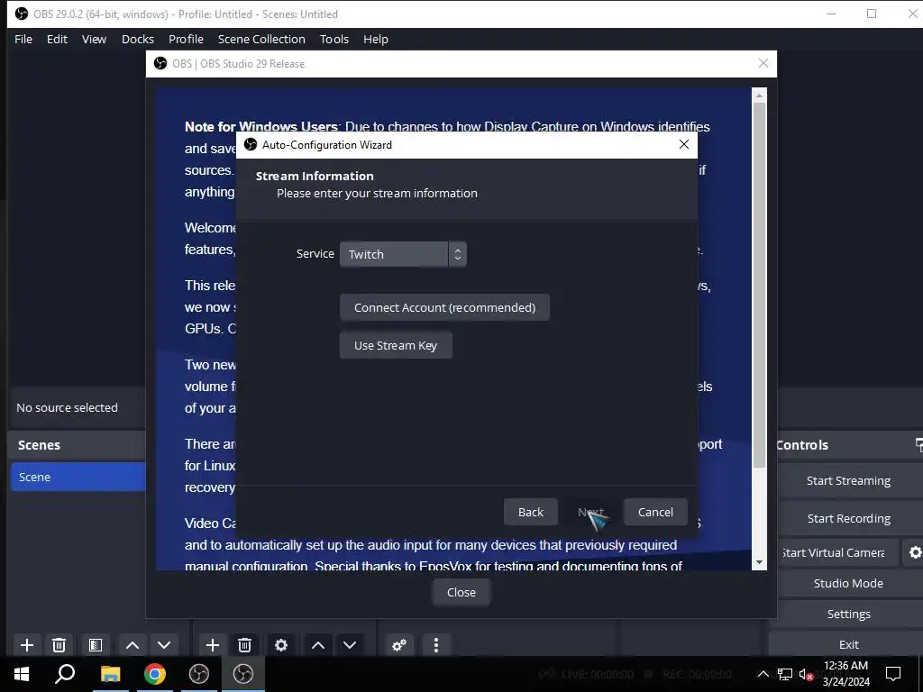The height and width of the screenshot is (692, 923).
Task: Remove selected scene with trash icon
Action: pos(59,645)
